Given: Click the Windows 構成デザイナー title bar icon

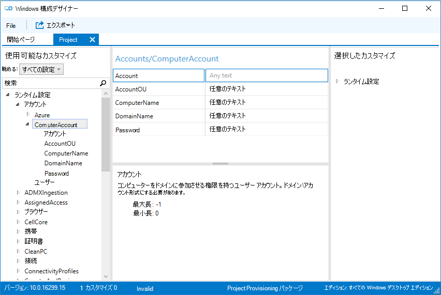Looking at the screenshot, I should tap(8, 8).
